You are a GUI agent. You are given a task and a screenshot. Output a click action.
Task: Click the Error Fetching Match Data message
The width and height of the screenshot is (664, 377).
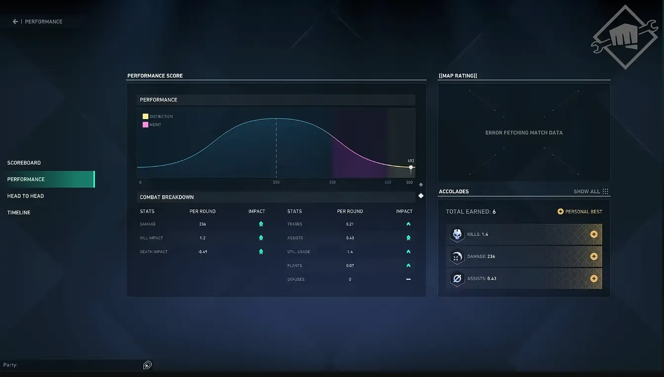coord(524,133)
